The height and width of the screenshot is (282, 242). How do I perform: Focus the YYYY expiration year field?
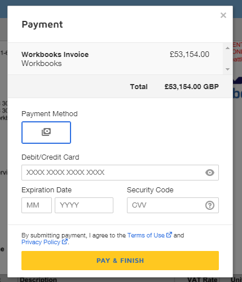84,205
